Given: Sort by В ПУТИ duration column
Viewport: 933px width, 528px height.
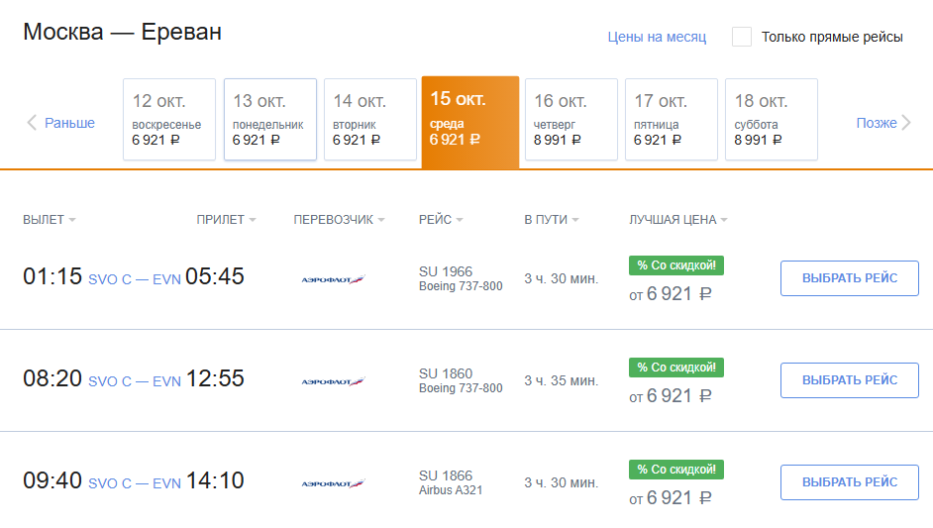Looking at the screenshot, I should (552, 220).
